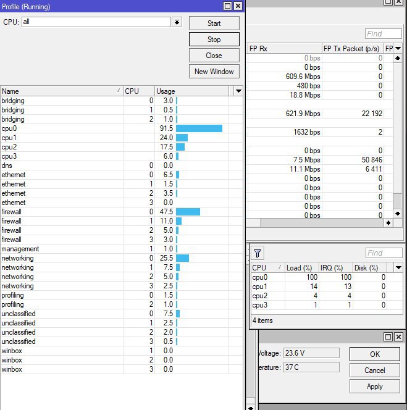The width and height of the screenshot is (407, 410).
Task: Select networking row with 25.5 usage
Action: pyautogui.click(x=122, y=258)
